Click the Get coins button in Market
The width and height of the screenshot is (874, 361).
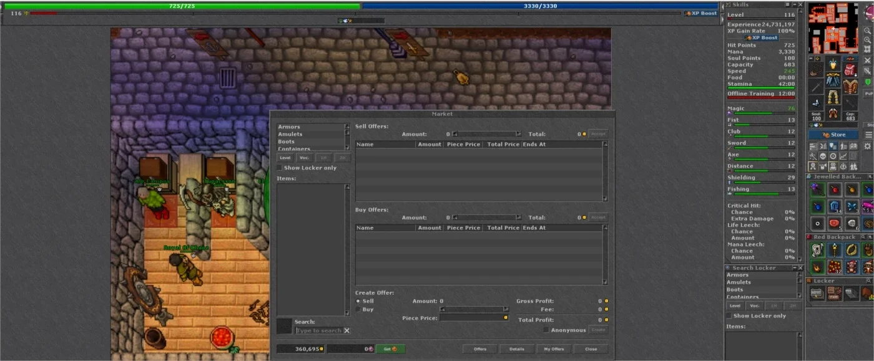coord(390,349)
